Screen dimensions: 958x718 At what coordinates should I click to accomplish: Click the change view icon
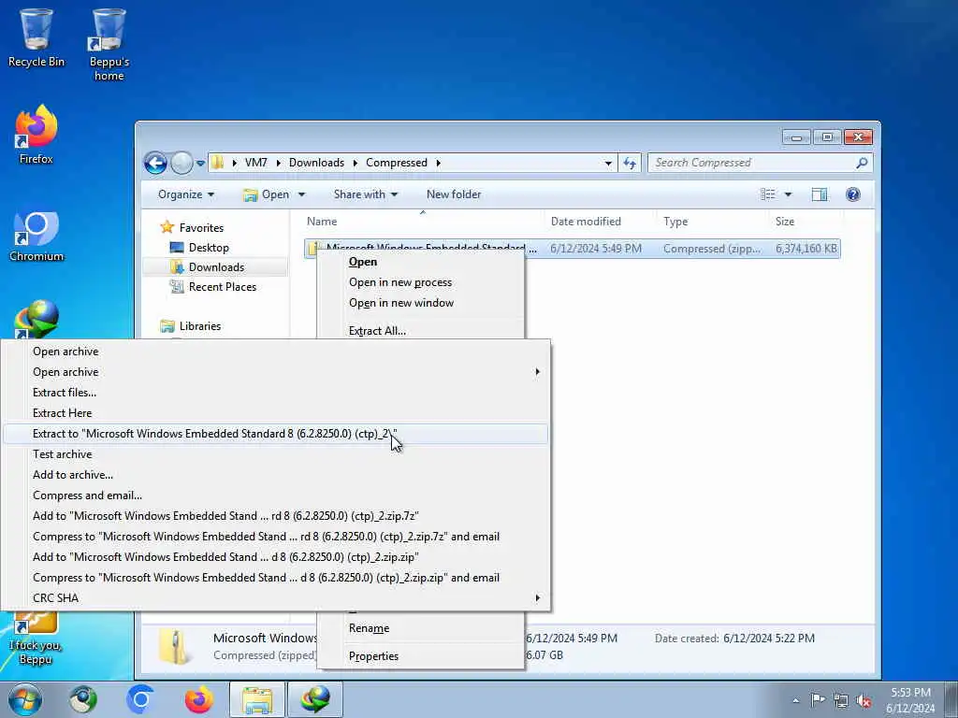[x=767, y=194]
